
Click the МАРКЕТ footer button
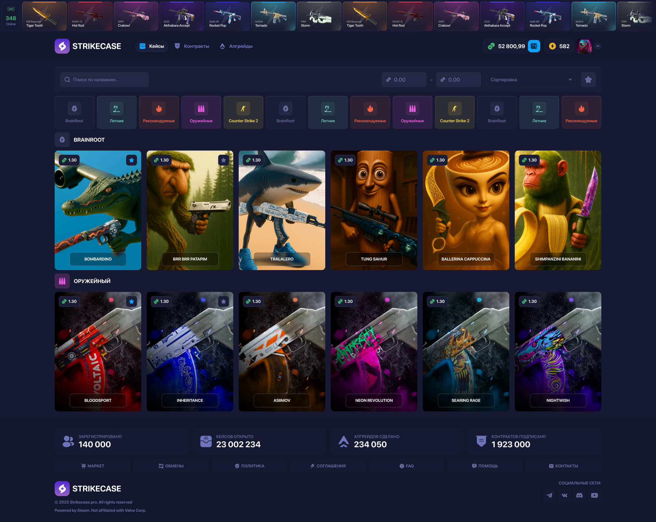coord(93,466)
